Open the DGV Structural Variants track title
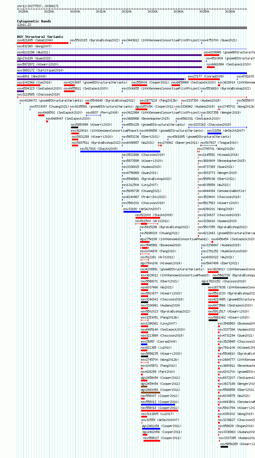The height and width of the screenshot is (458, 255). [x=40, y=37]
